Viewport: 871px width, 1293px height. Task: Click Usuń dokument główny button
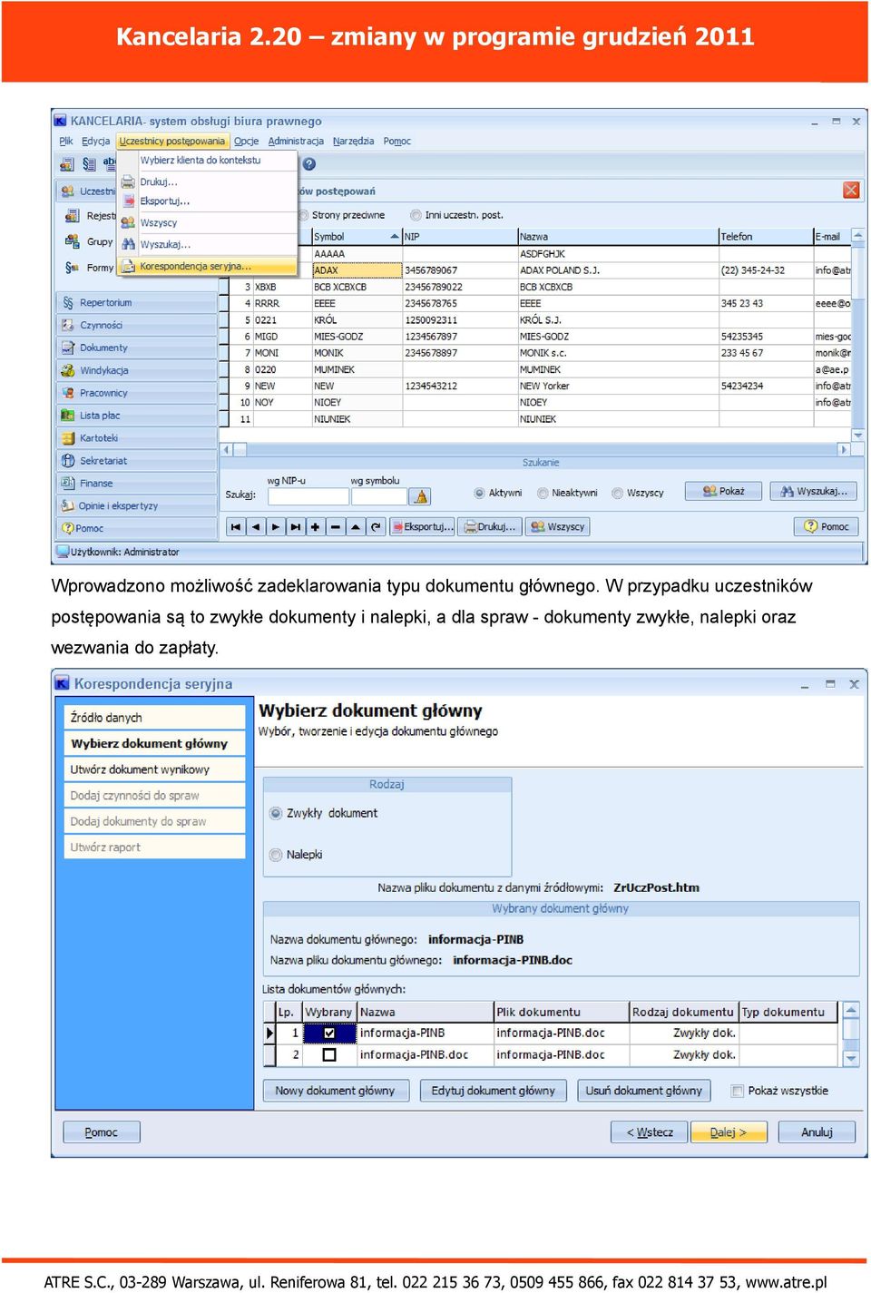[644, 1092]
